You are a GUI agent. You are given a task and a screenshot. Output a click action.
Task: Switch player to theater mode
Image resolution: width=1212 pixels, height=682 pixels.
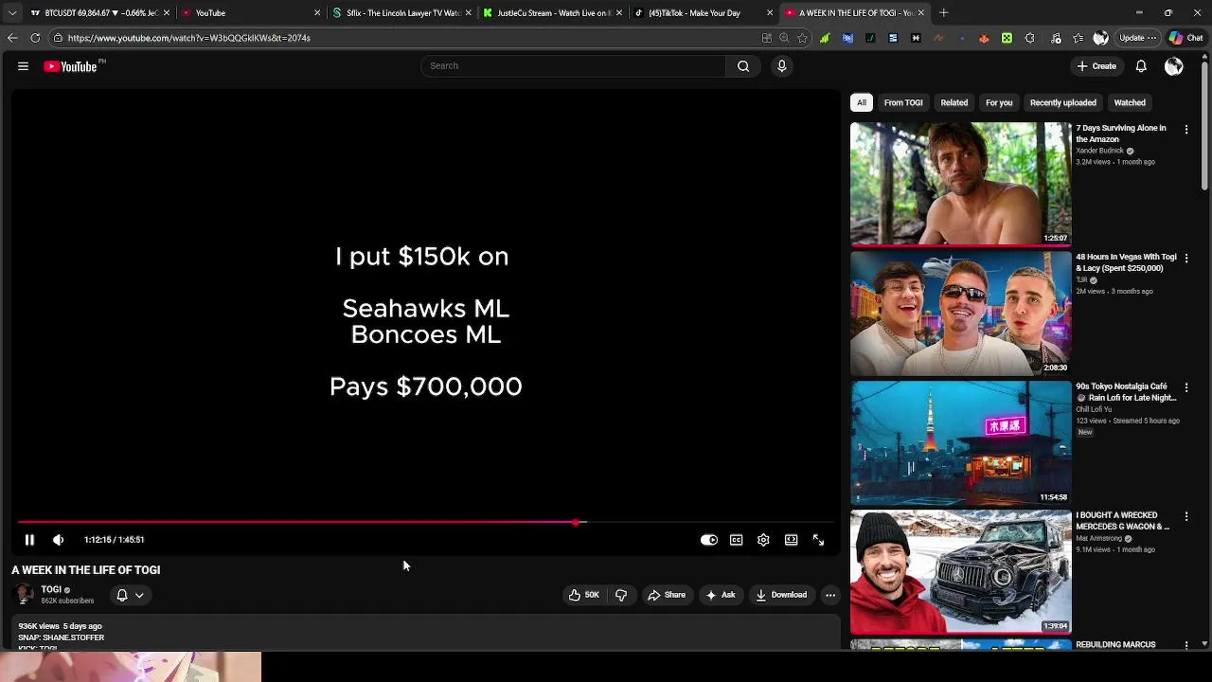791,540
